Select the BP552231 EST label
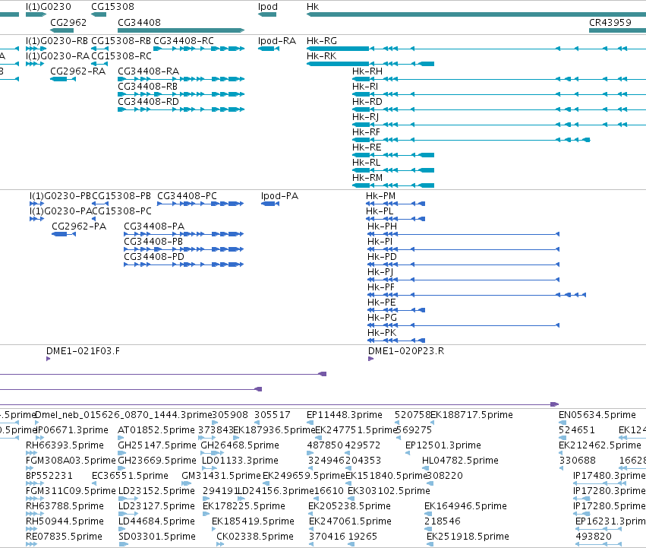The width and height of the screenshot is (646, 548). 49,476
